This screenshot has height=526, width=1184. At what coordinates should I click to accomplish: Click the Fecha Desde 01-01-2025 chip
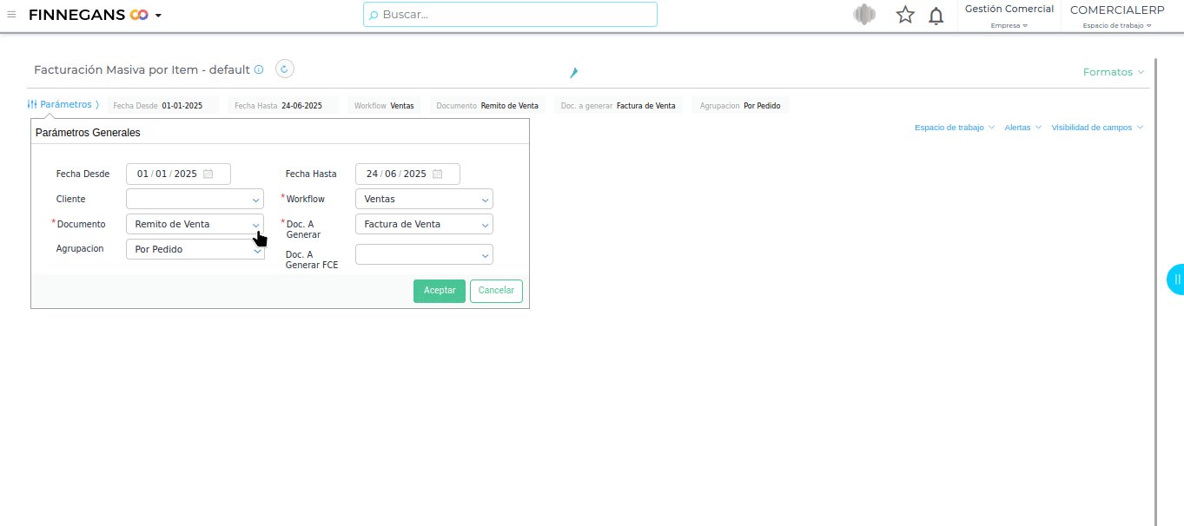[162, 106]
